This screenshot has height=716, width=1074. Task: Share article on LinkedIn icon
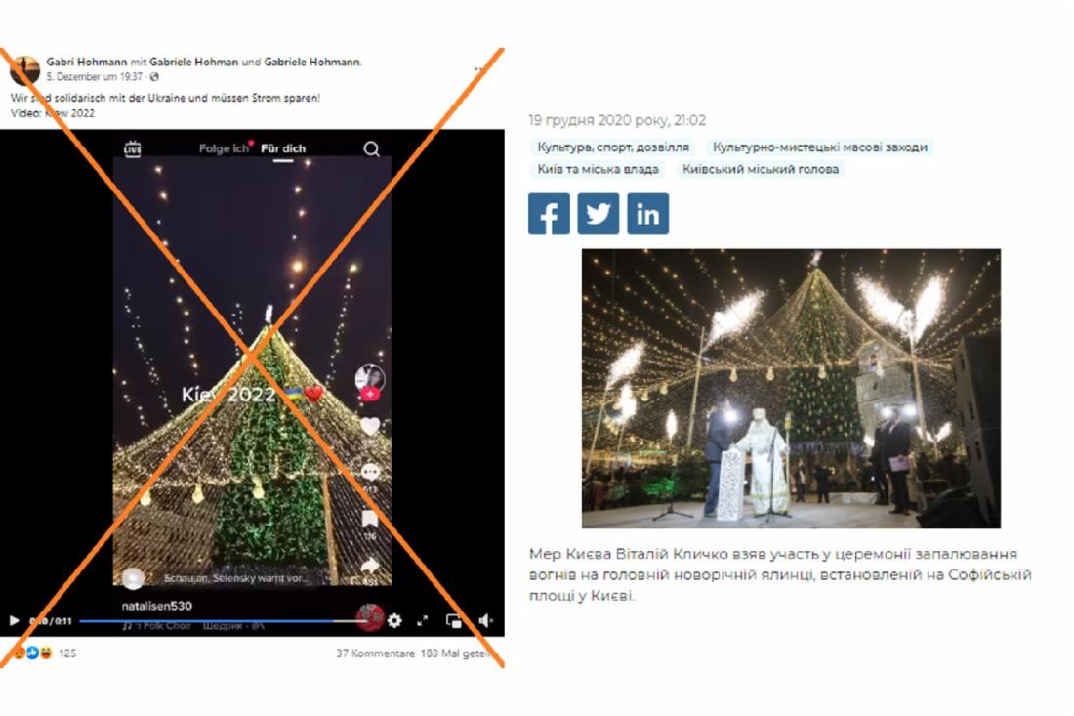tap(648, 214)
